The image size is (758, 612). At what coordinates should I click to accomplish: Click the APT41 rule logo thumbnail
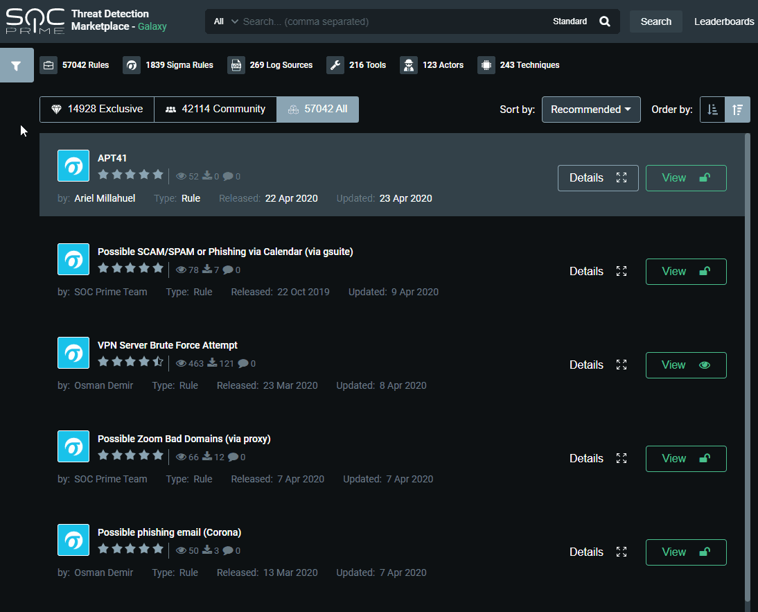pos(73,166)
